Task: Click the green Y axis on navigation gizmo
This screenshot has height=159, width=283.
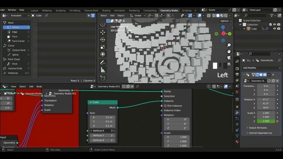Action: click(229, 34)
